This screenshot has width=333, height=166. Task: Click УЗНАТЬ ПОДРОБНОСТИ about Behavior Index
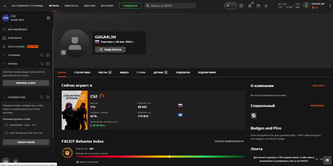pos(229,141)
